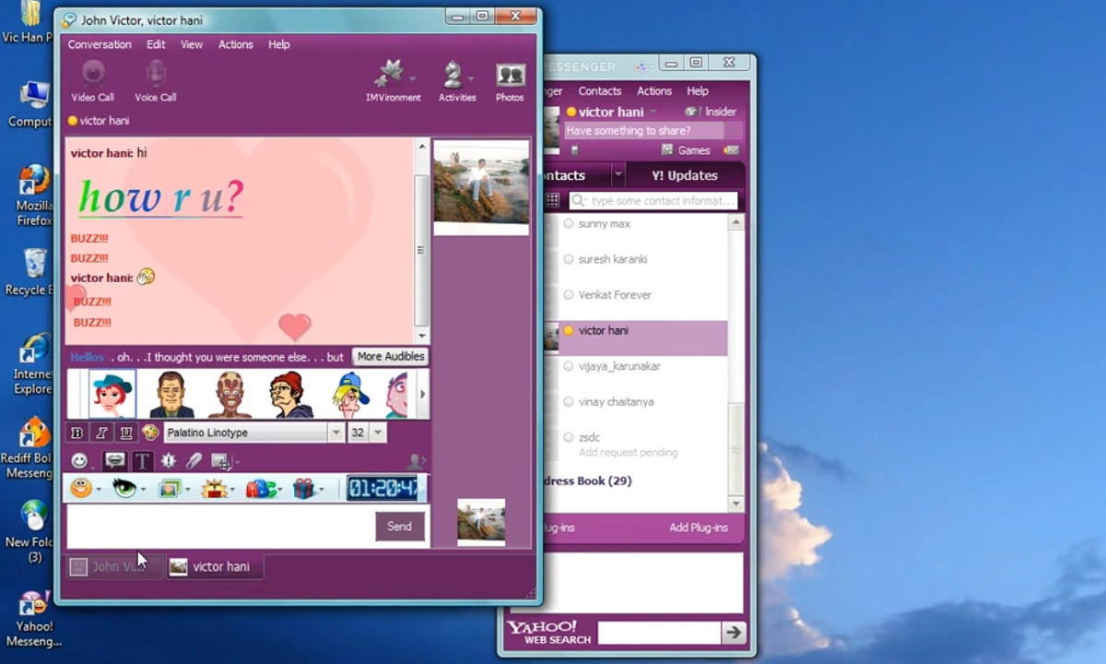Toggle Italic formatting
Image resolution: width=1106 pixels, height=664 pixels.
102,433
